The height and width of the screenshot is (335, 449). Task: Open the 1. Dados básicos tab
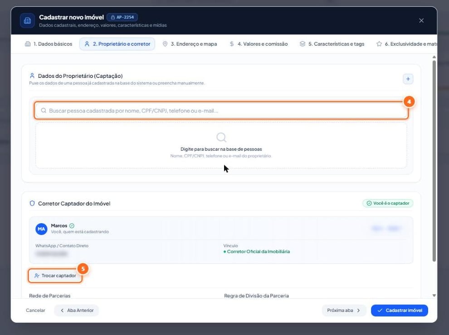point(49,44)
